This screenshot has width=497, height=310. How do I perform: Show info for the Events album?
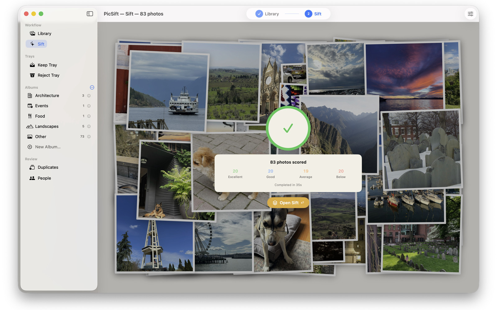point(89,106)
